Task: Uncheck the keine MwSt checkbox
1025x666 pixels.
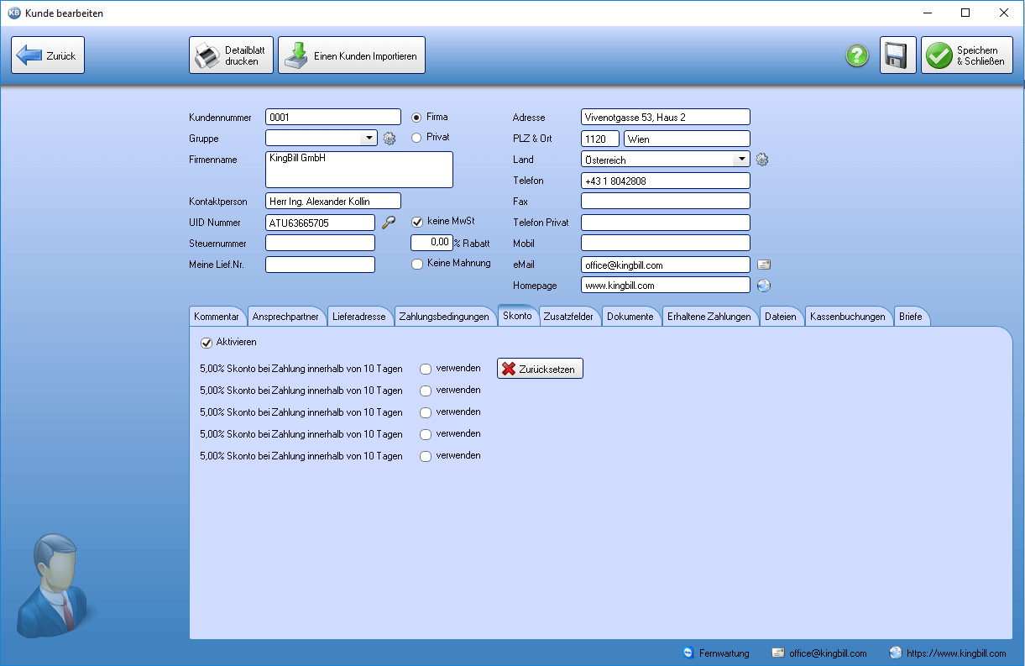Action: [x=416, y=222]
